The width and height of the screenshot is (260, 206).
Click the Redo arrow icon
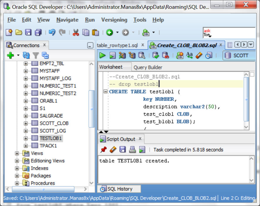62,32
